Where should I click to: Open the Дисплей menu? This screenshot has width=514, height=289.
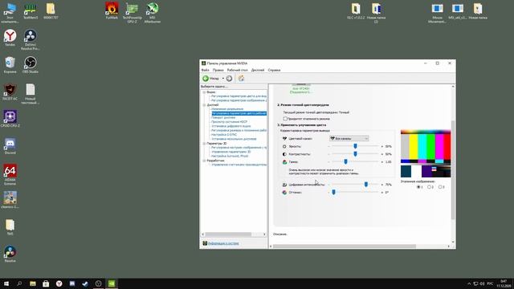pos(258,70)
